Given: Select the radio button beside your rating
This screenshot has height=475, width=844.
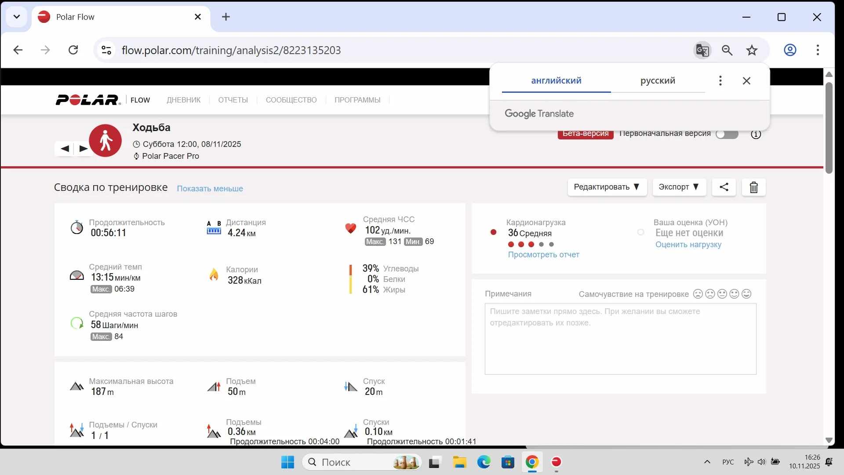Looking at the screenshot, I should (640, 232).
